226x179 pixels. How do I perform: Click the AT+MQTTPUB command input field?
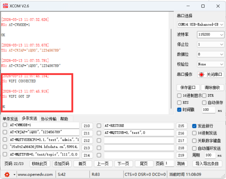(44, 154)
